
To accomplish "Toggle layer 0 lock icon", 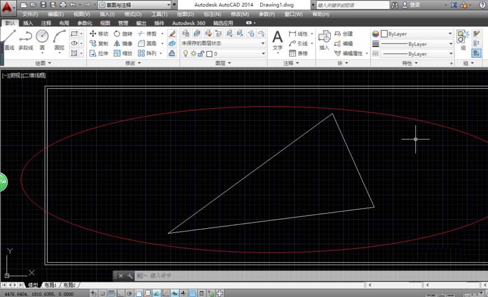I will click(x=201, y=54).
